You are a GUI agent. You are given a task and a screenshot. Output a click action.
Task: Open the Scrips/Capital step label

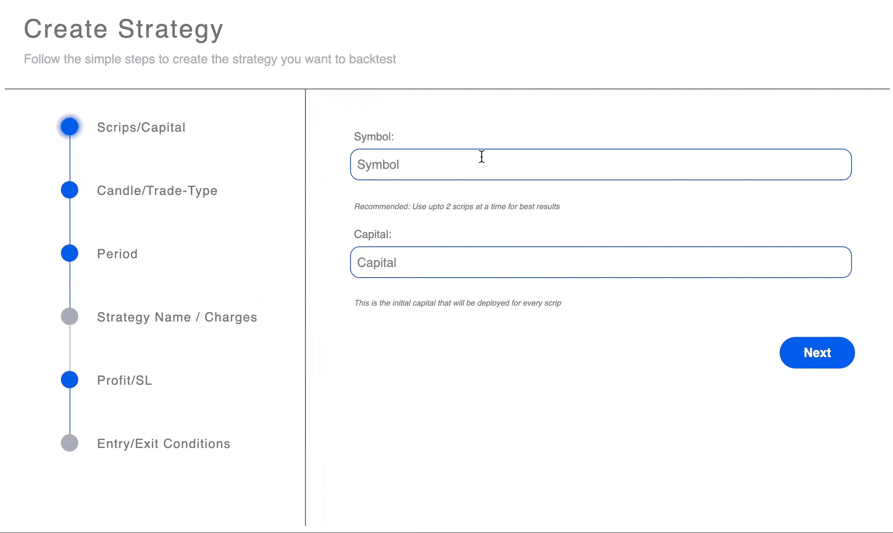(141, 127)
